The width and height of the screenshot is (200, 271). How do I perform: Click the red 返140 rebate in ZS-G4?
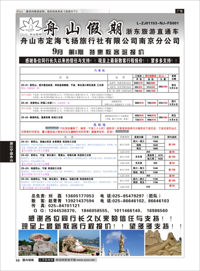coord(172,181)
